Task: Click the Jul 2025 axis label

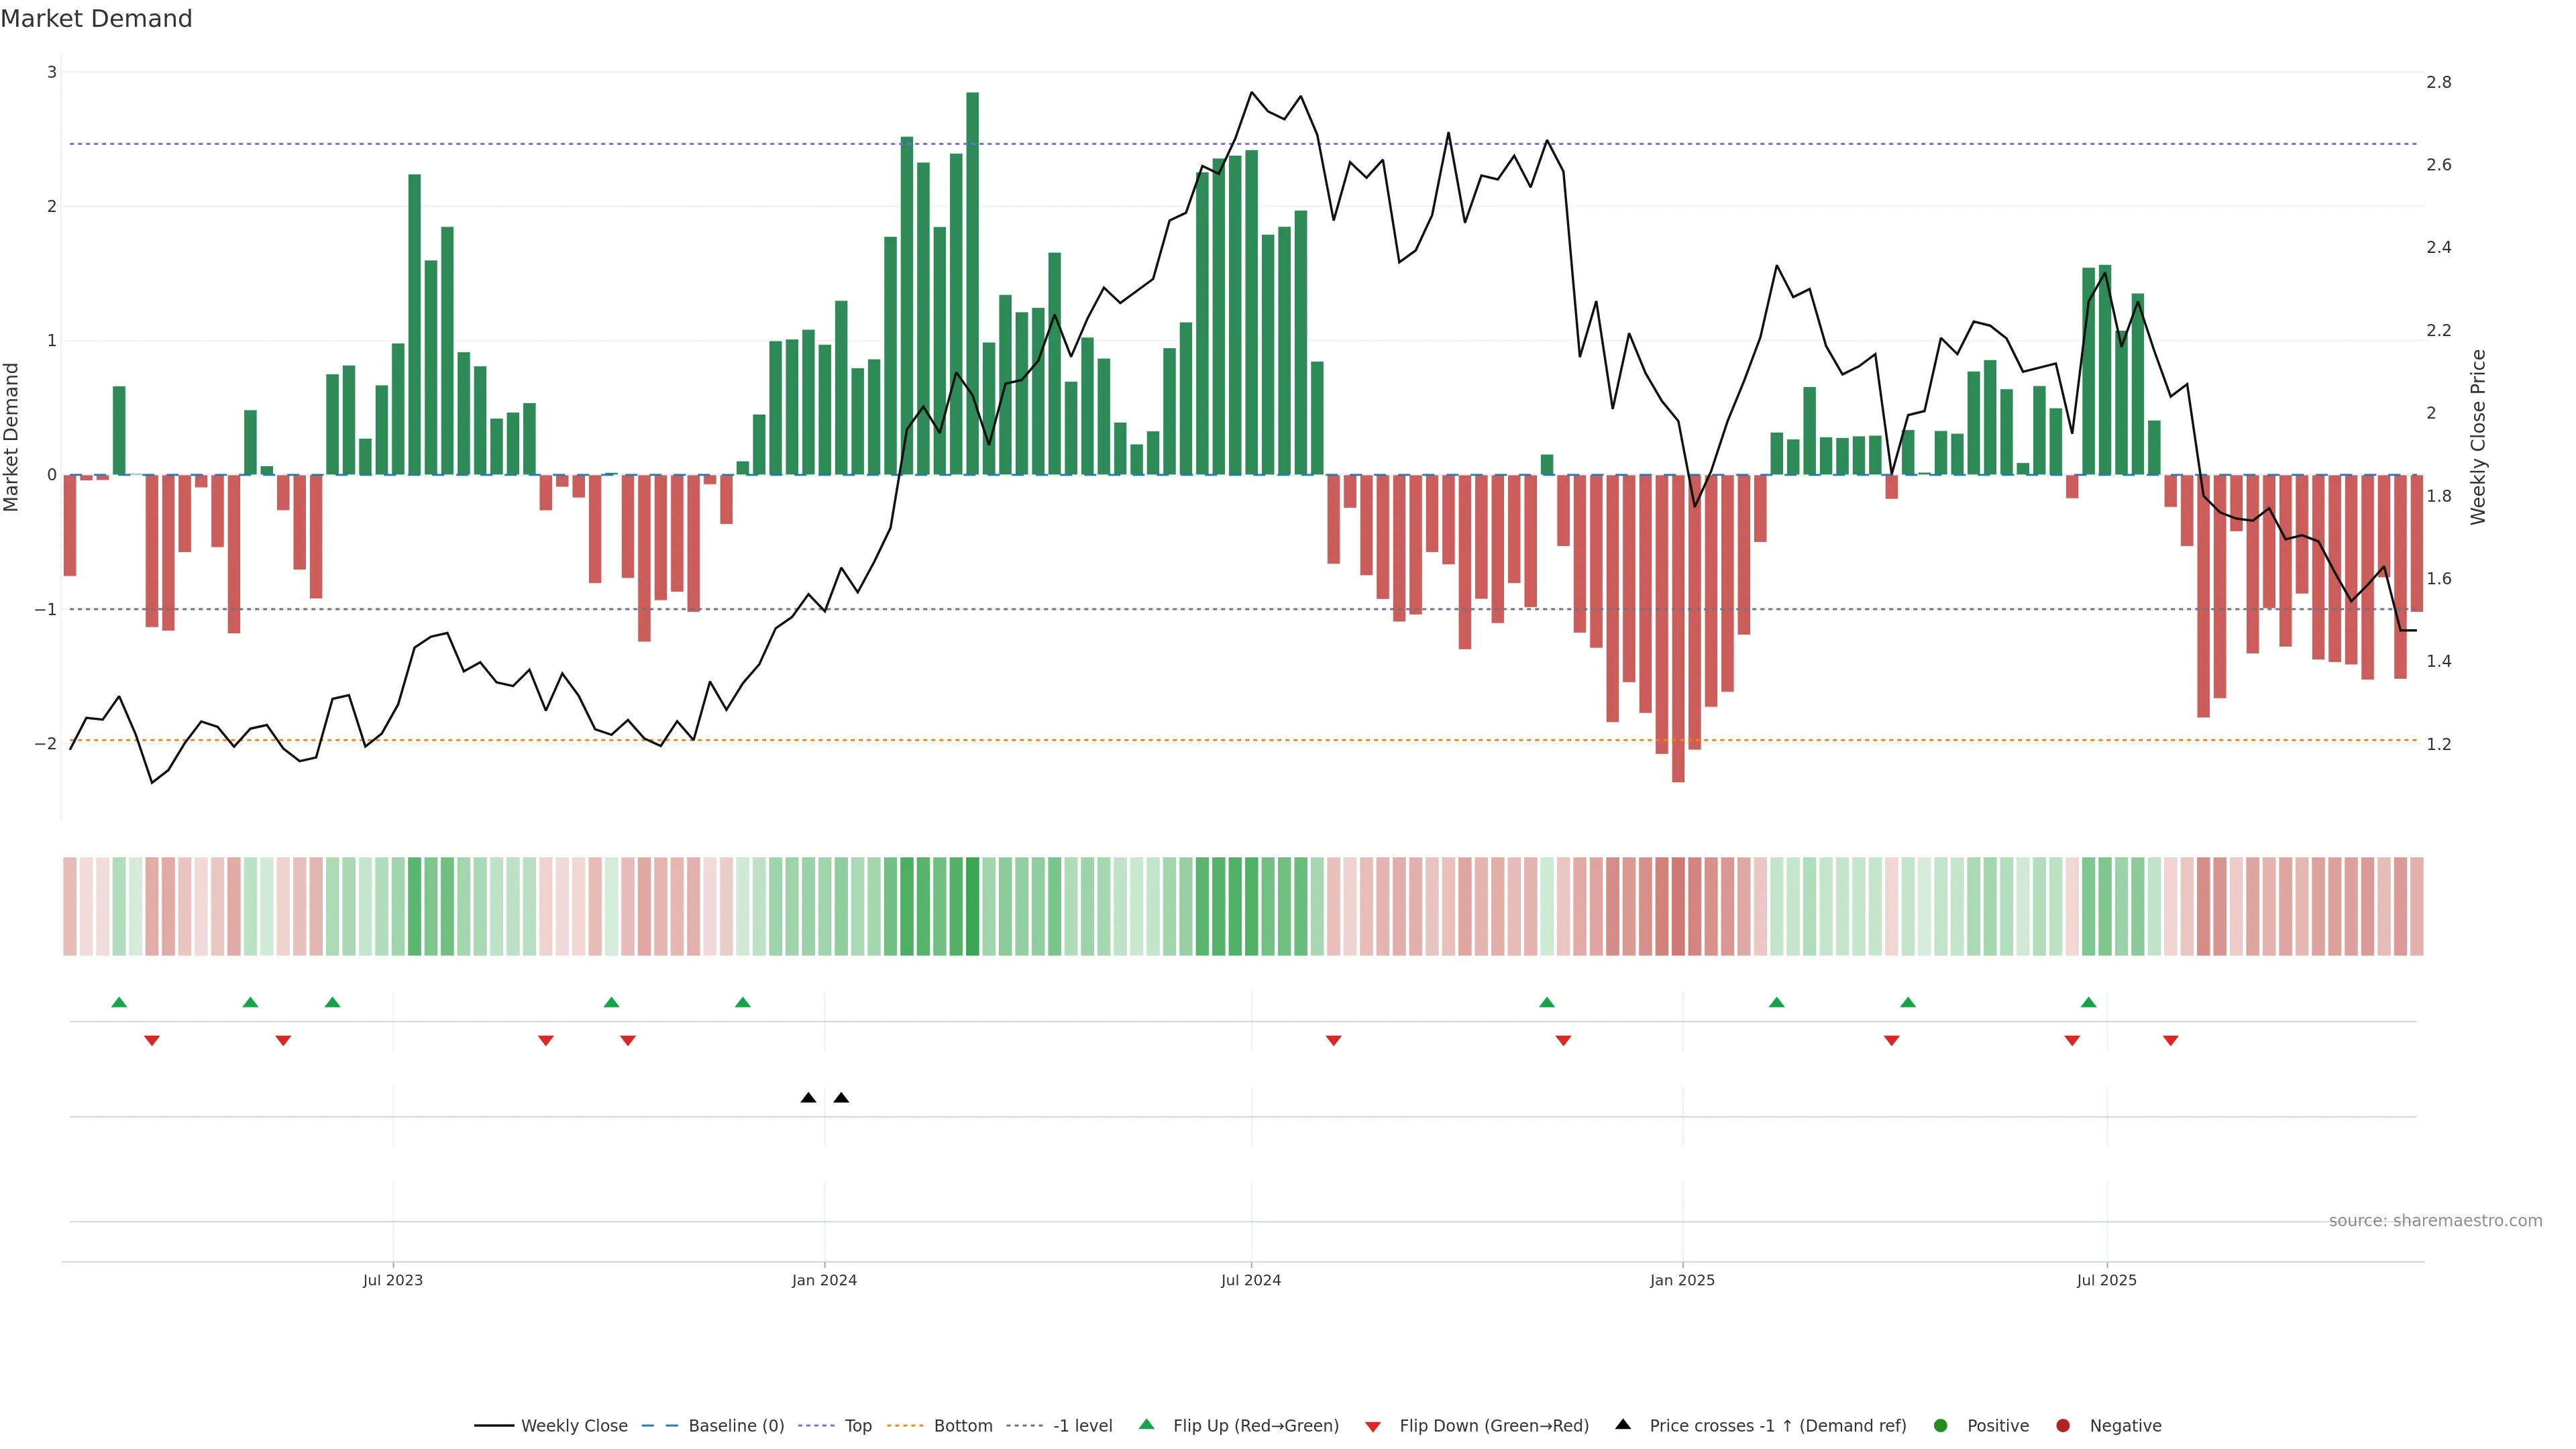Action: pyautogui.click(x=2106, y=1280)
